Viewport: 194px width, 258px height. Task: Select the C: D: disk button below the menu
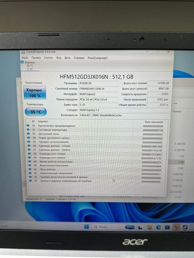tap(30, 66)
